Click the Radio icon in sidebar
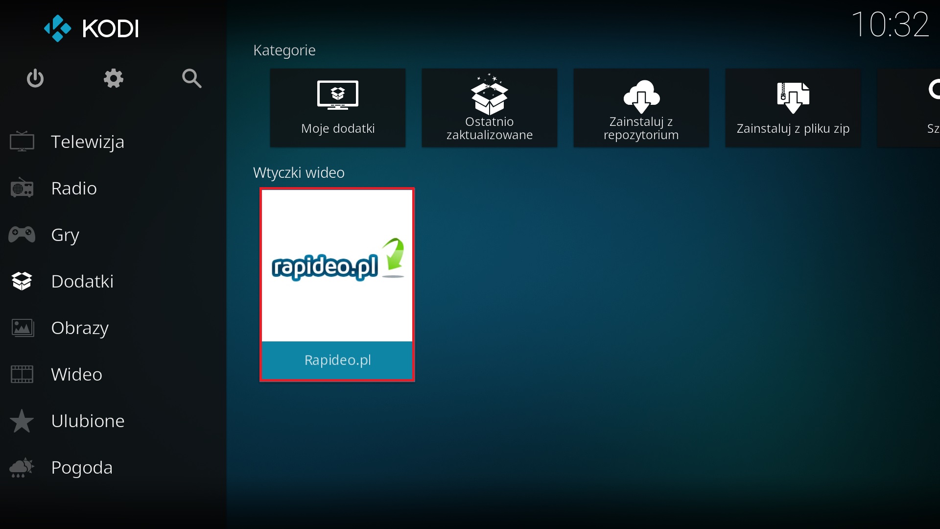The image size is (940, 529). point(22,188)
